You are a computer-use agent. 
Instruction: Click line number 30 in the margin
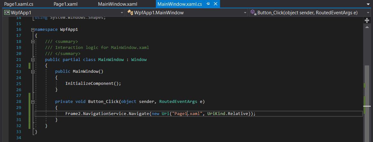[19, 114]
